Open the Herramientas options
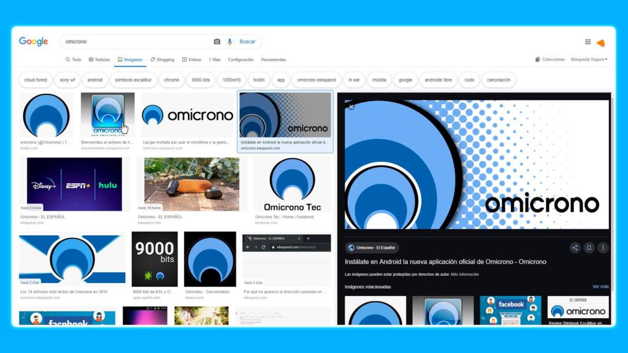628x353 pixels. coord(273,59)
